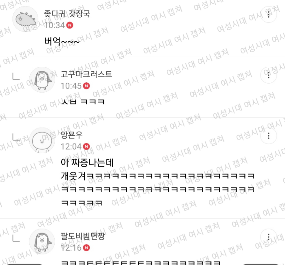The height and width of the screenshot is (265, 285).
Task: Select the ㅅㅂ ㅋㅋㅋ reply text
Action: tap(83, 102)
